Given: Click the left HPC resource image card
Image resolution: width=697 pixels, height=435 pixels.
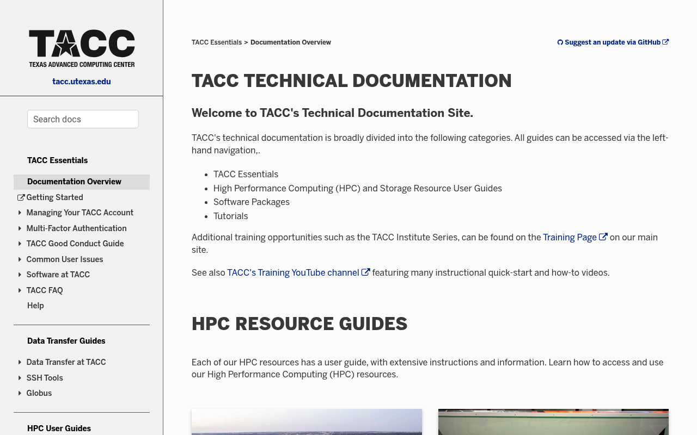Looking at the screenshot, I should [307, 422].
